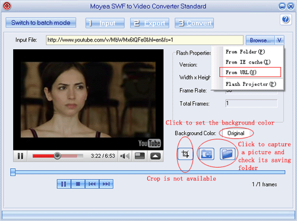Mute the YouTube player volume
This screenshot has width=297, height=221.
(x=125, y=156)
